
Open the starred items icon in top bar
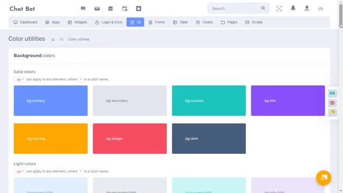tap(138, 9)
